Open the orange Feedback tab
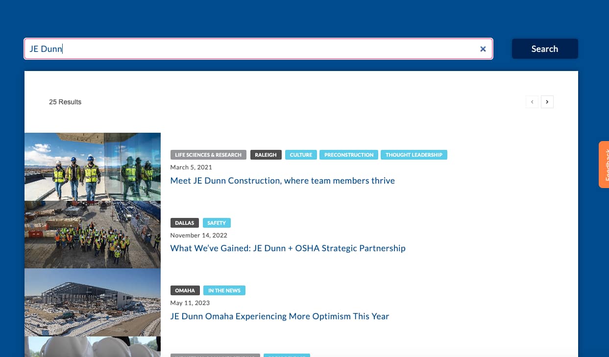This screenshot has height=357, width=609. (604, 165)
